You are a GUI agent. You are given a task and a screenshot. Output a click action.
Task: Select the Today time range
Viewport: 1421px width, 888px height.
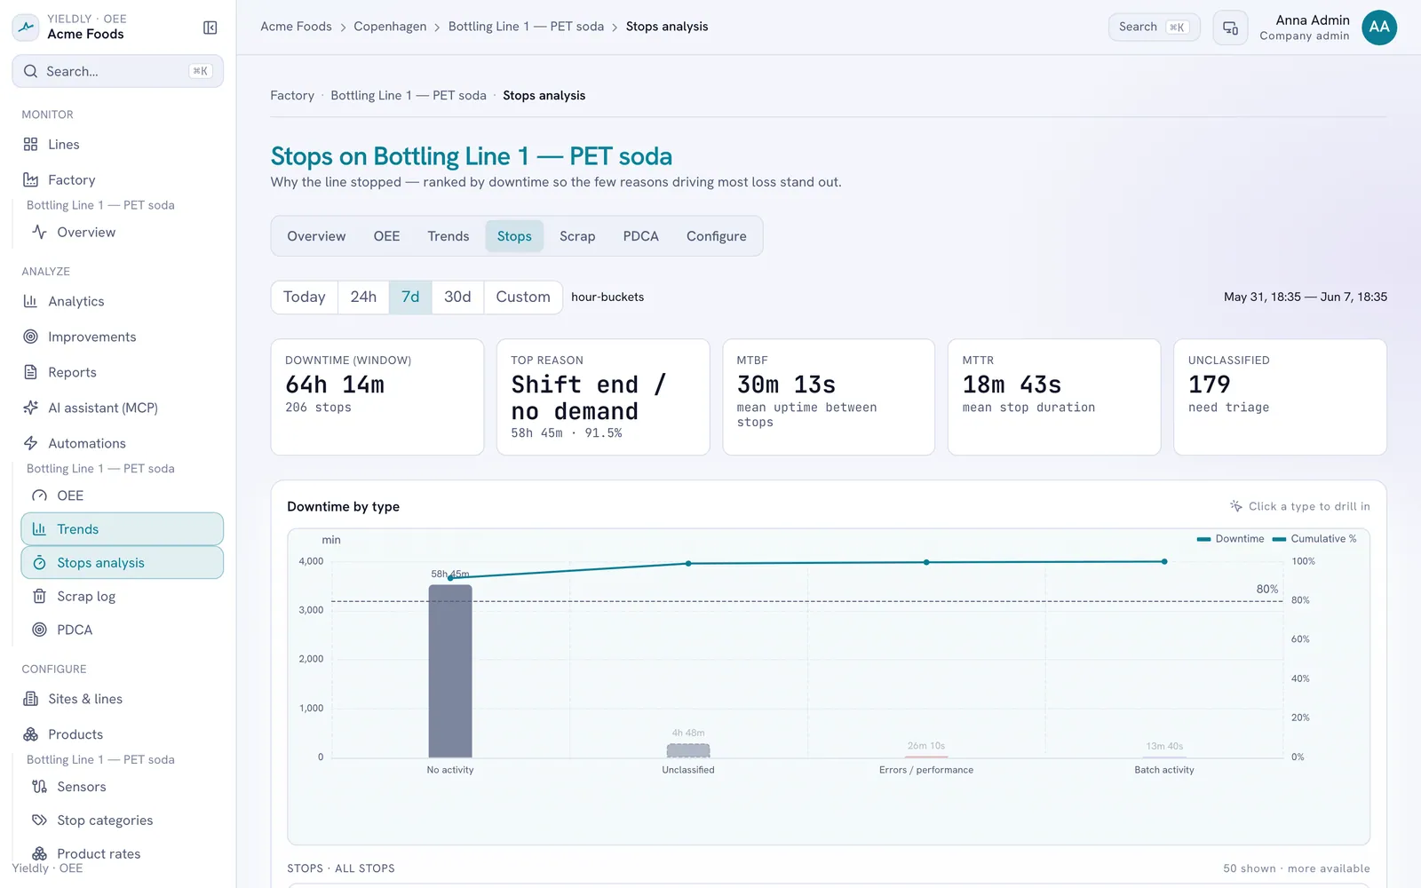tap(305, 297)
